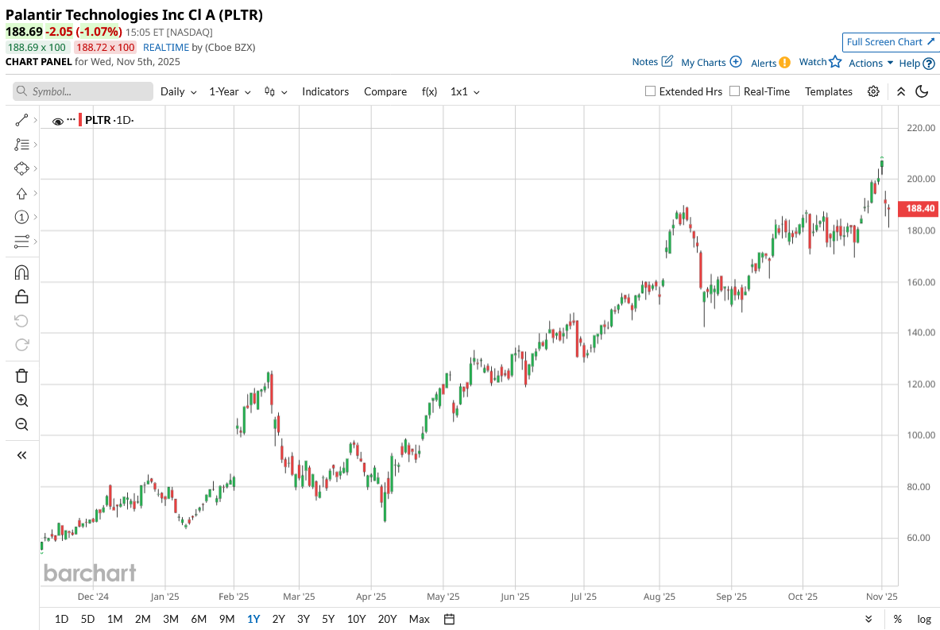Open the Daily interval dropdown
Image resolution: width=940 pixels, height=630 pixels.
178,91
